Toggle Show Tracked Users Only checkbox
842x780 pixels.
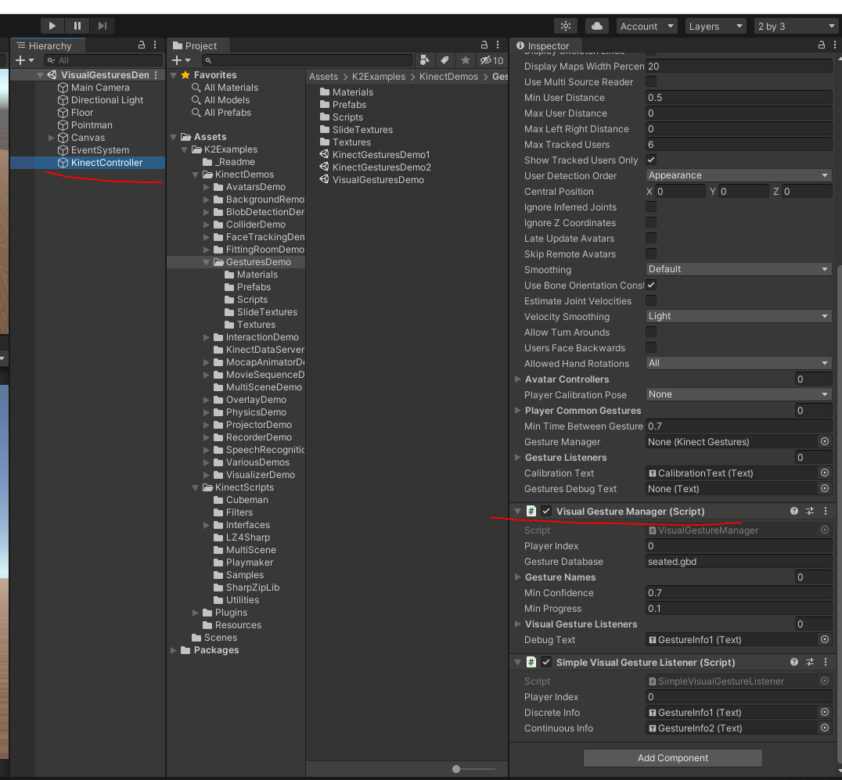click(x=651, y=160)
